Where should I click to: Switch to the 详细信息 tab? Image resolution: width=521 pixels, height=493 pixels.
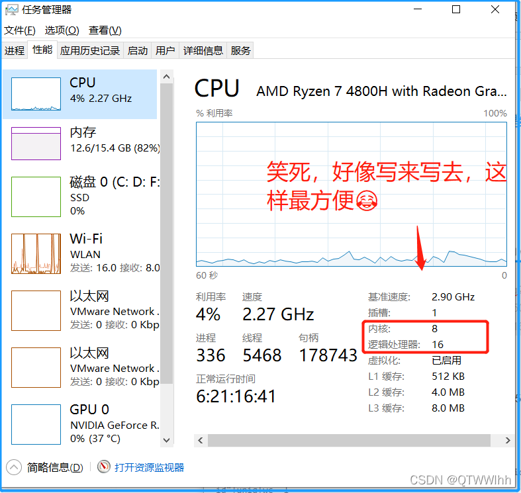[203, 50]
